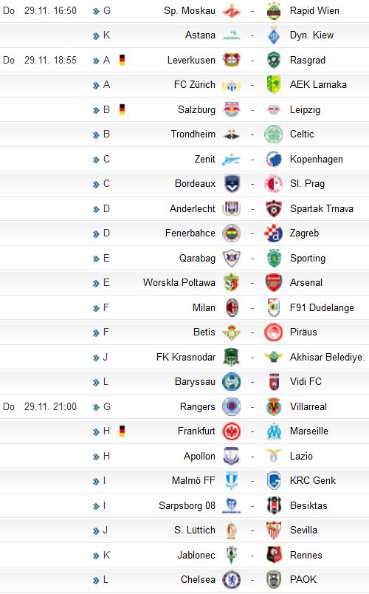Click the Celtic club crest
The width and height of the screenshot is (369, 594).
pyautogui.click(x=273, y=134)
